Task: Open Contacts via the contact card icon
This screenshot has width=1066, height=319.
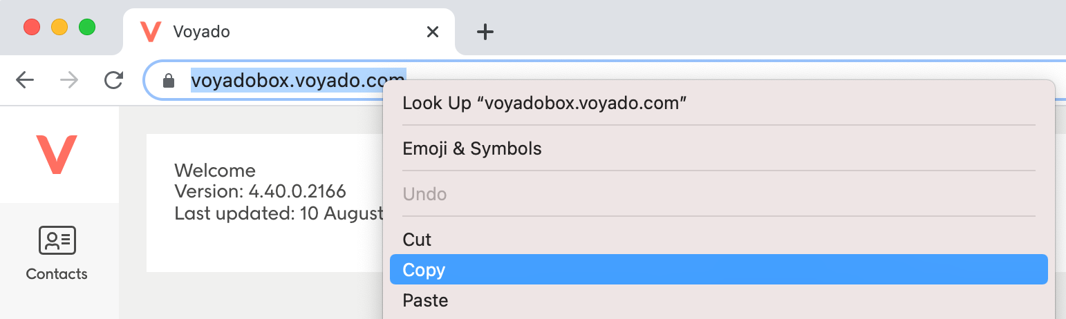Action: (x=57, y=240)
